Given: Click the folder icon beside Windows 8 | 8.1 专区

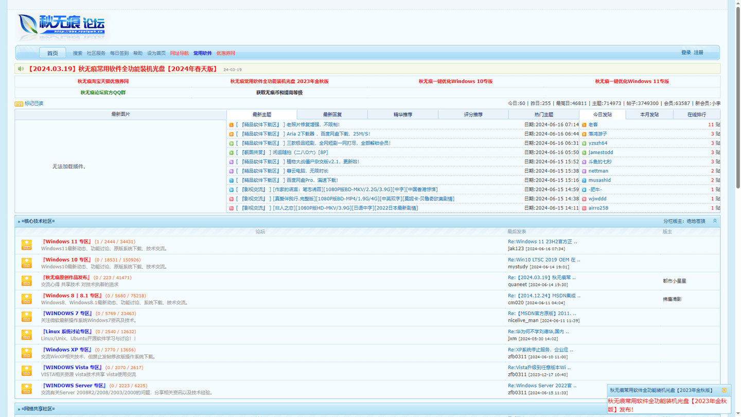Looking at the screenshot, I should (27, 299).
